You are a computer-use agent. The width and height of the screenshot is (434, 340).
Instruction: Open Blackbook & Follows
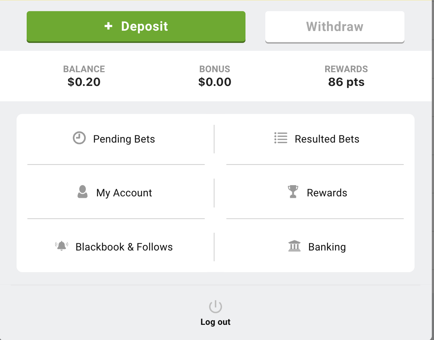[x=124, y=247]
